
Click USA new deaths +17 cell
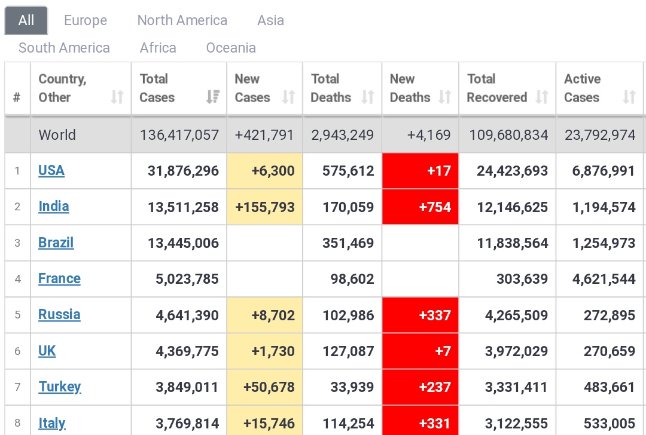420,171
